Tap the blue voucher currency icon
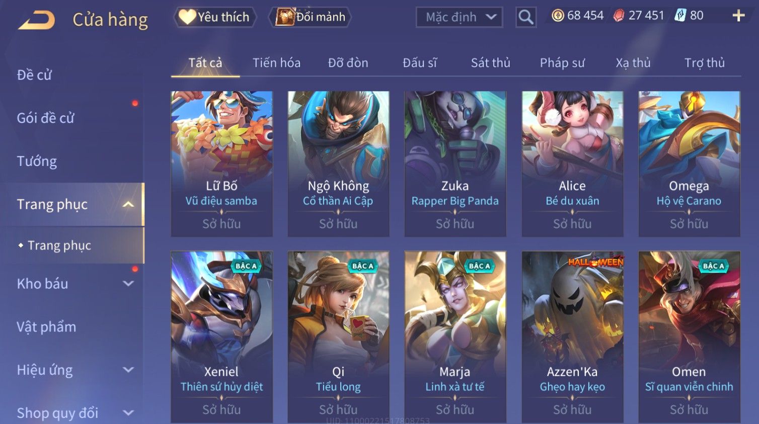759x424 pixels. pos(680,16)
